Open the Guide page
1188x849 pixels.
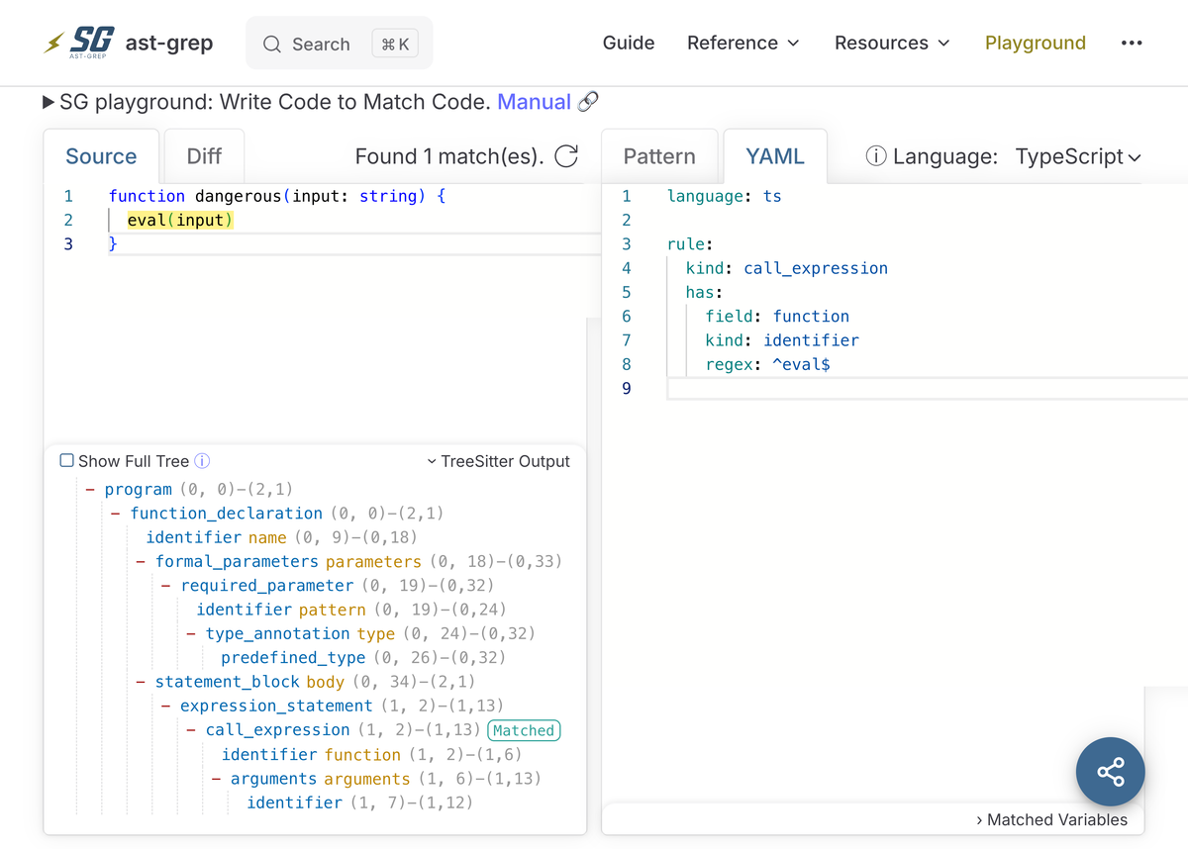pos(629,44)
